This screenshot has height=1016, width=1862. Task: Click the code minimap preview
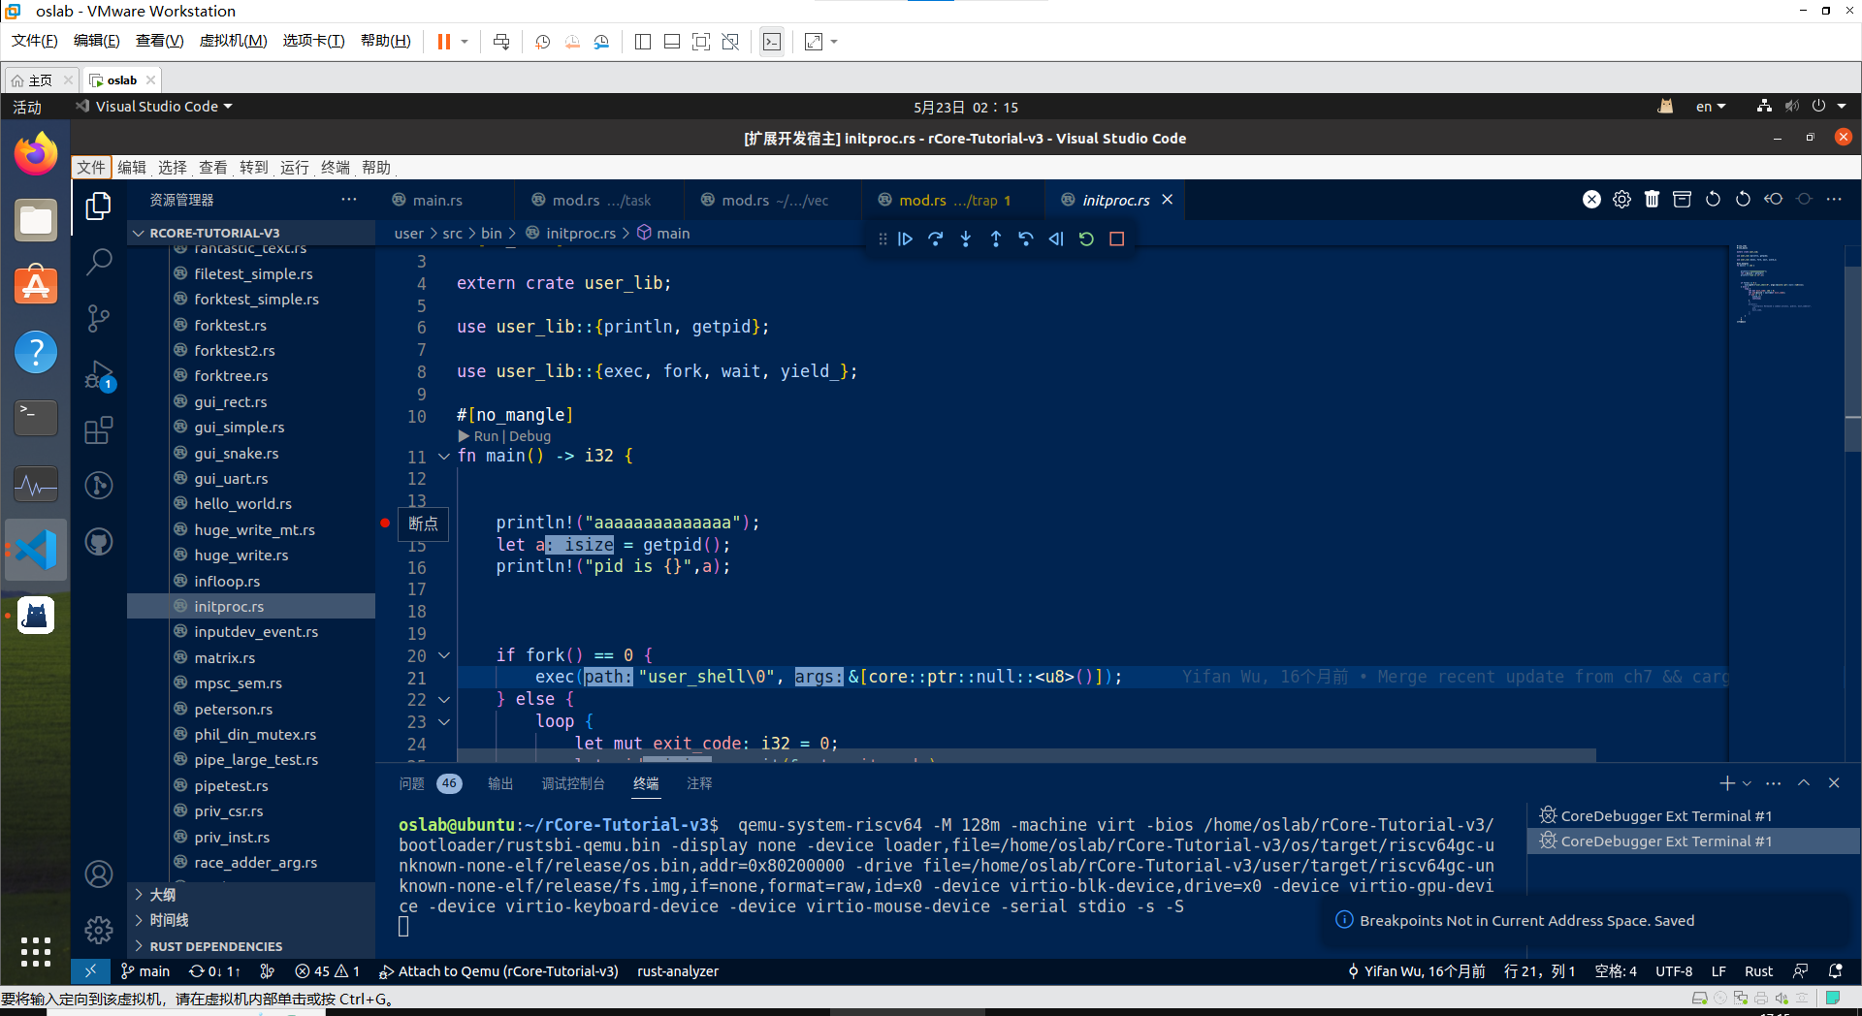coord(1784,285)
